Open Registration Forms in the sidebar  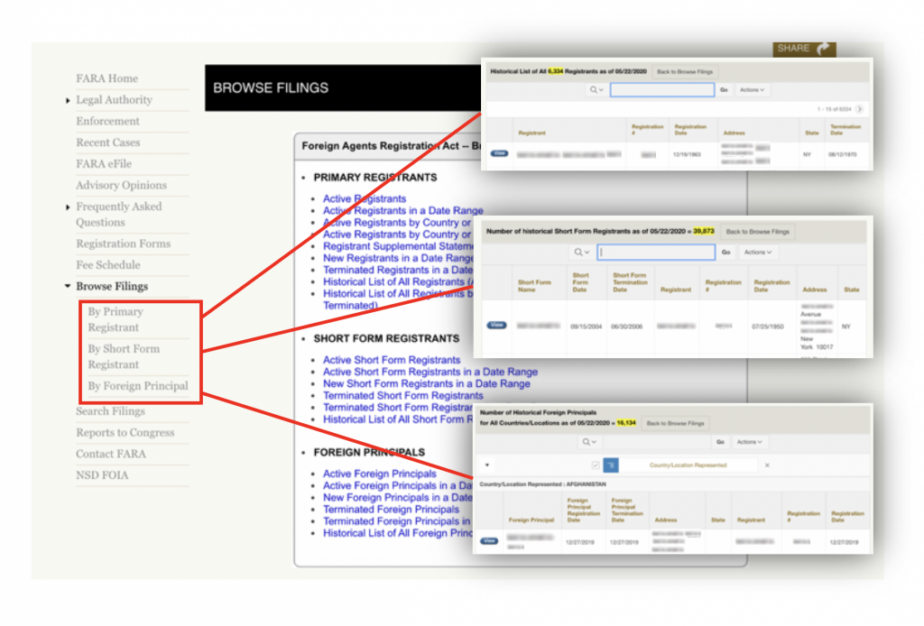123,244
